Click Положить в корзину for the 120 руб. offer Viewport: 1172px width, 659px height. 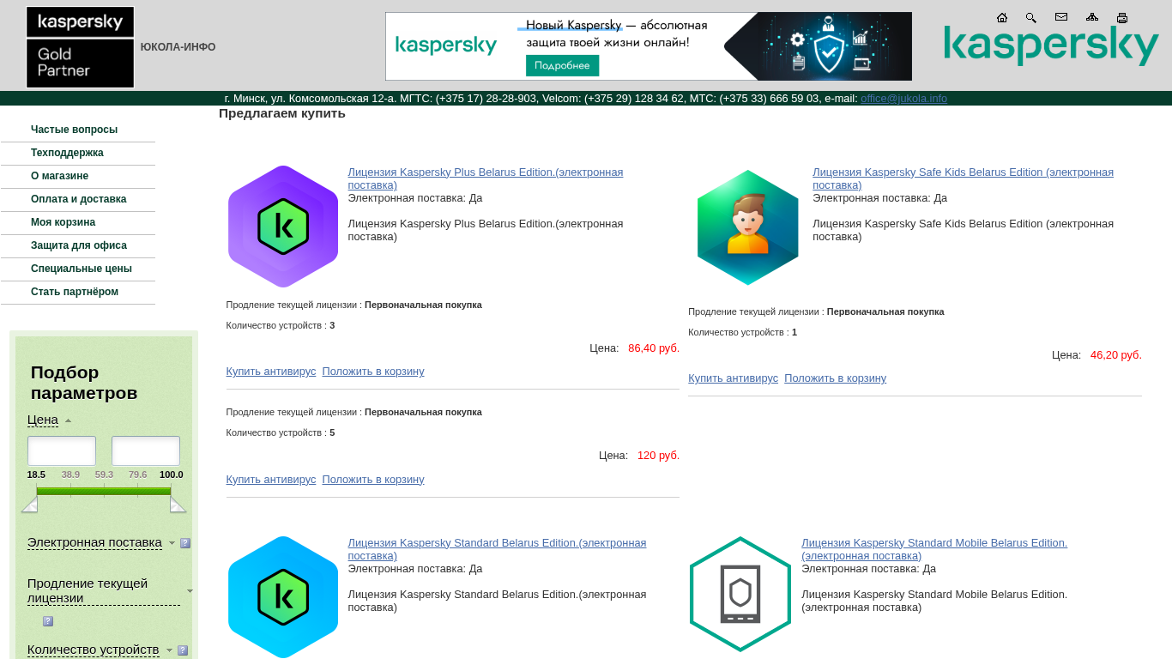pos(373,480)
